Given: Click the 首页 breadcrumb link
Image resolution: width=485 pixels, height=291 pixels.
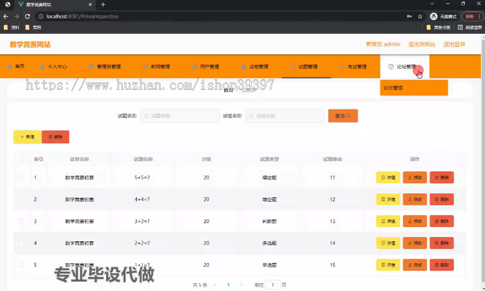Looking at the screenshot, I should coord(228,91).
